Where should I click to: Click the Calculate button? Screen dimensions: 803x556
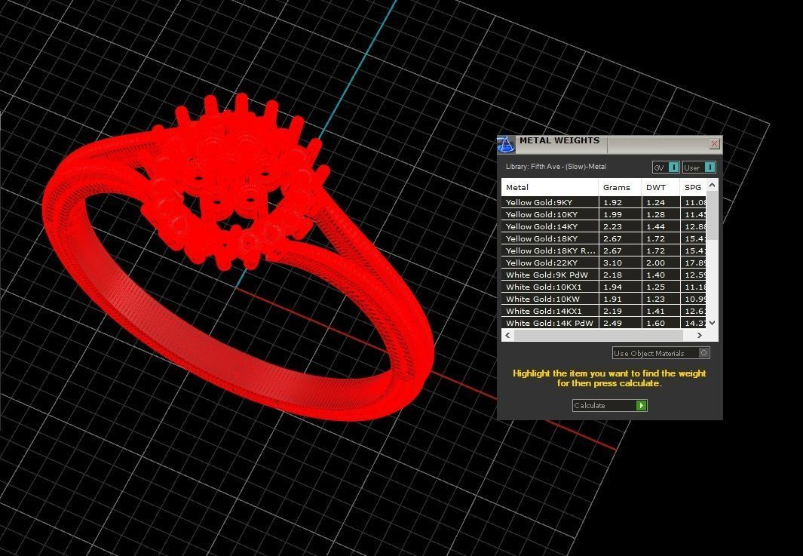click(x=609, y=405)
